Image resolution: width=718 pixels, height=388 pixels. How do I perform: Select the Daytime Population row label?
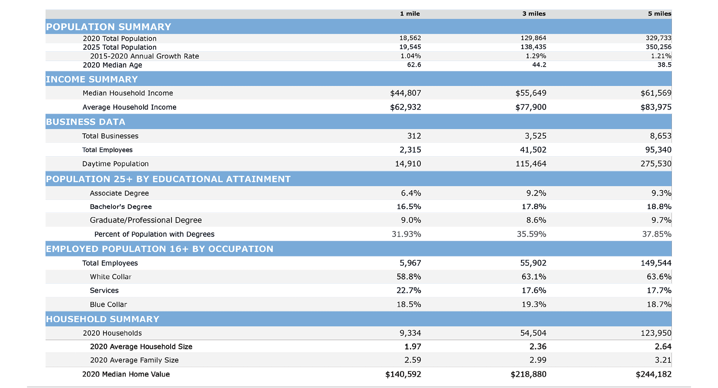115,164
